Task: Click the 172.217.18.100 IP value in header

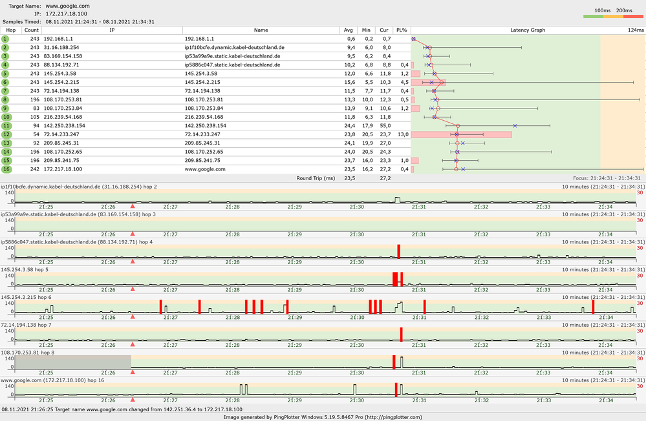Action: pos(67,14)
